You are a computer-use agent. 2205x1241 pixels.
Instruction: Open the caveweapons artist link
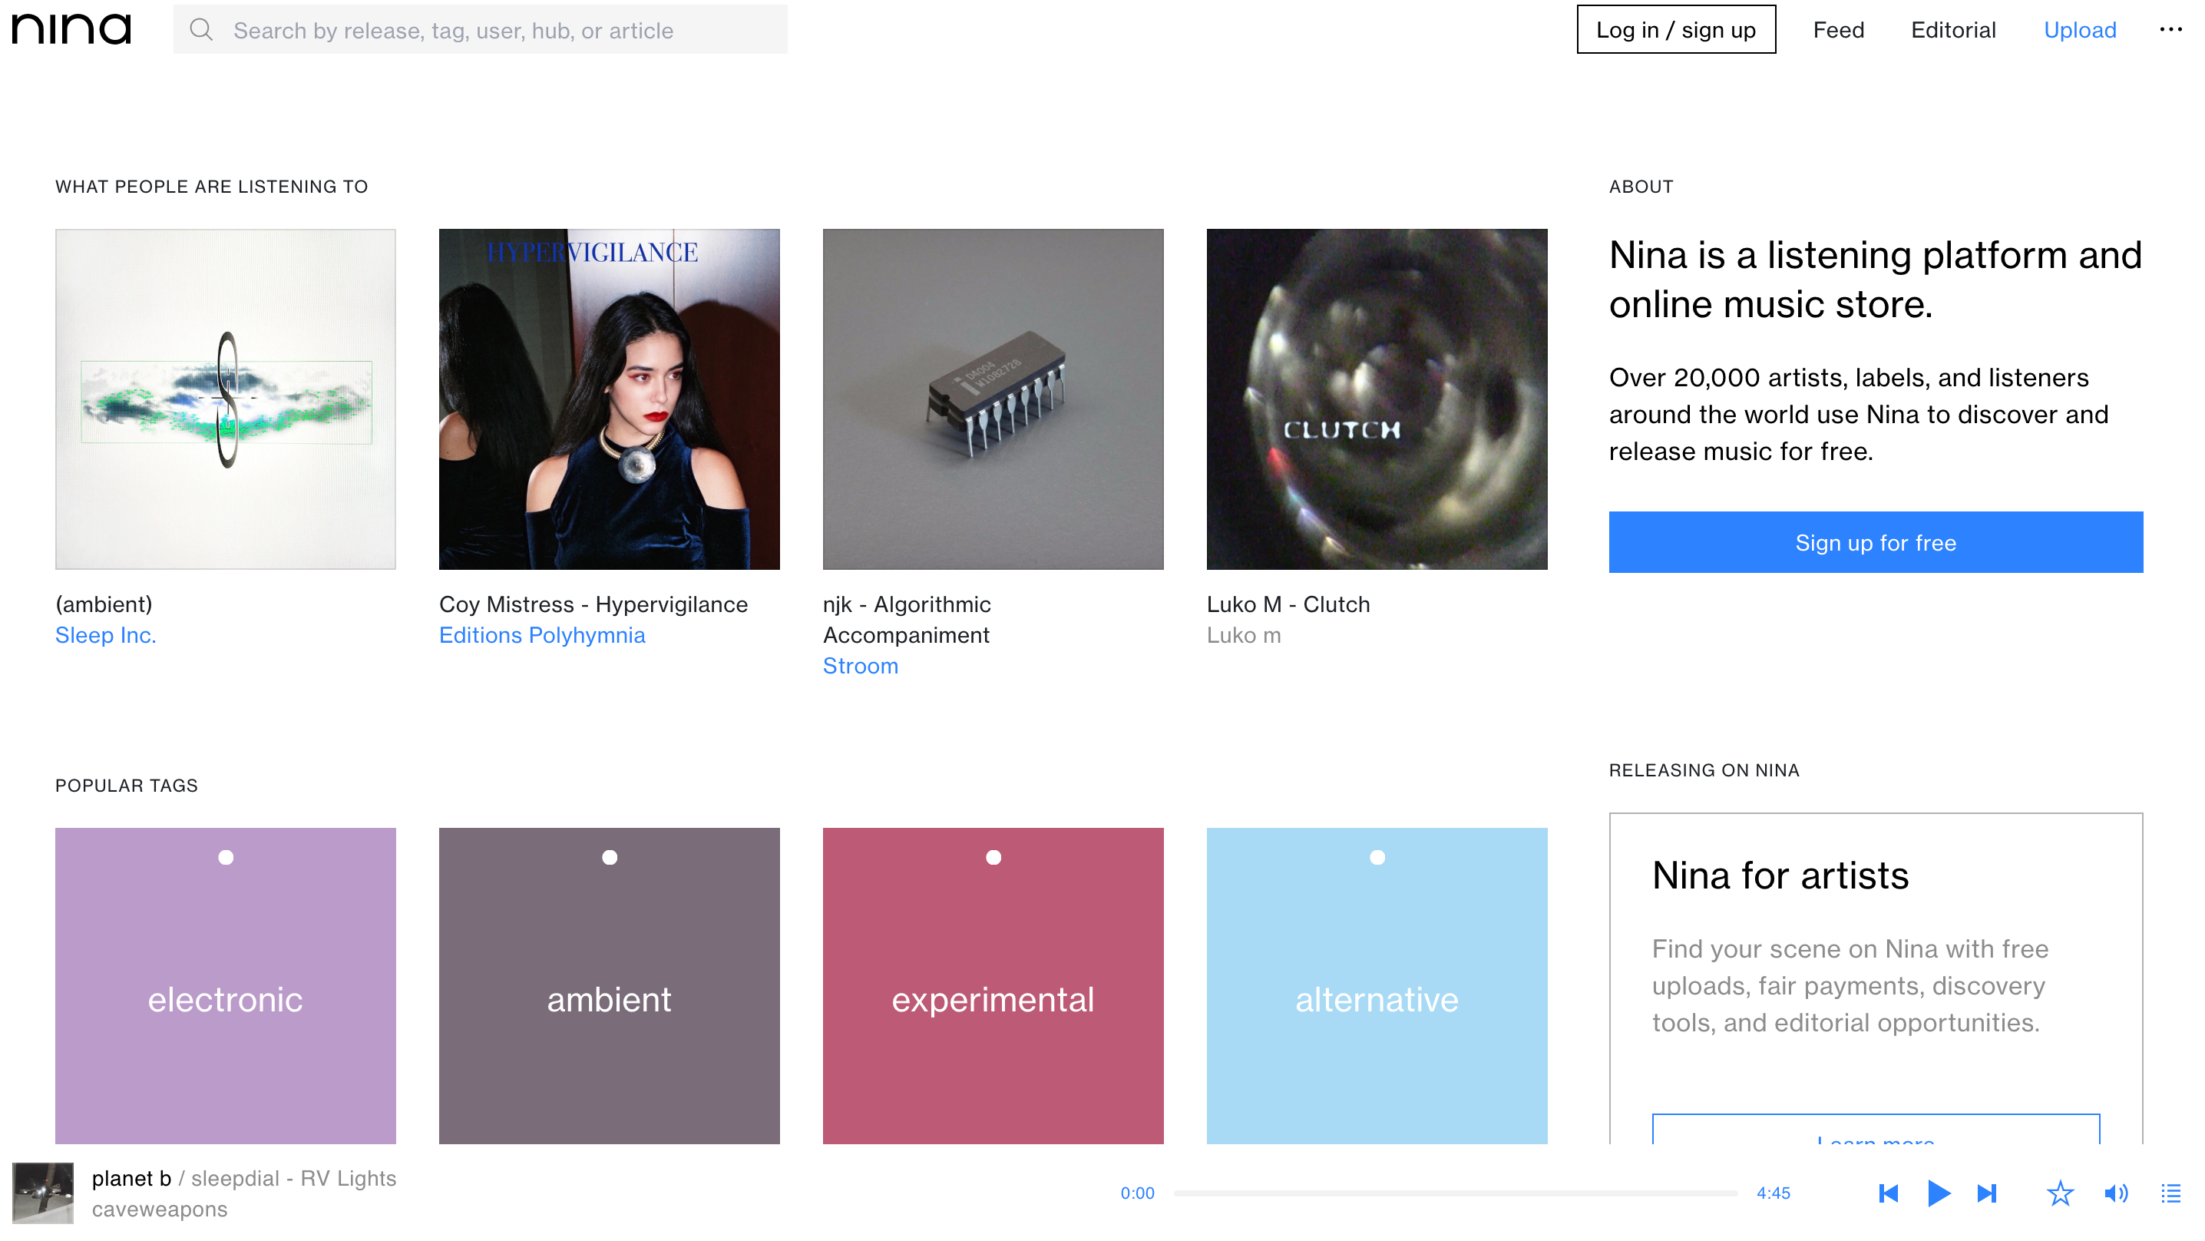(x=159, y=1210)
